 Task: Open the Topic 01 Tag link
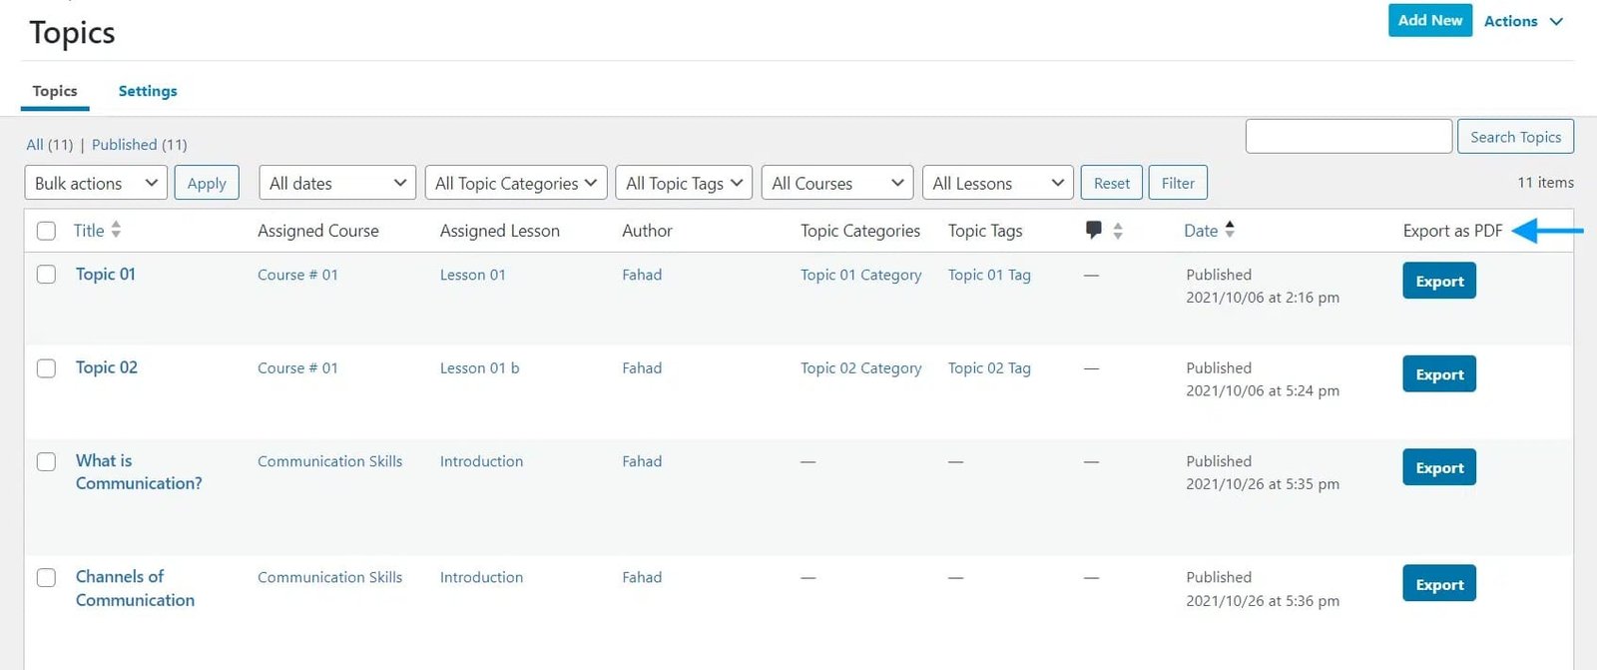[989, 275]
